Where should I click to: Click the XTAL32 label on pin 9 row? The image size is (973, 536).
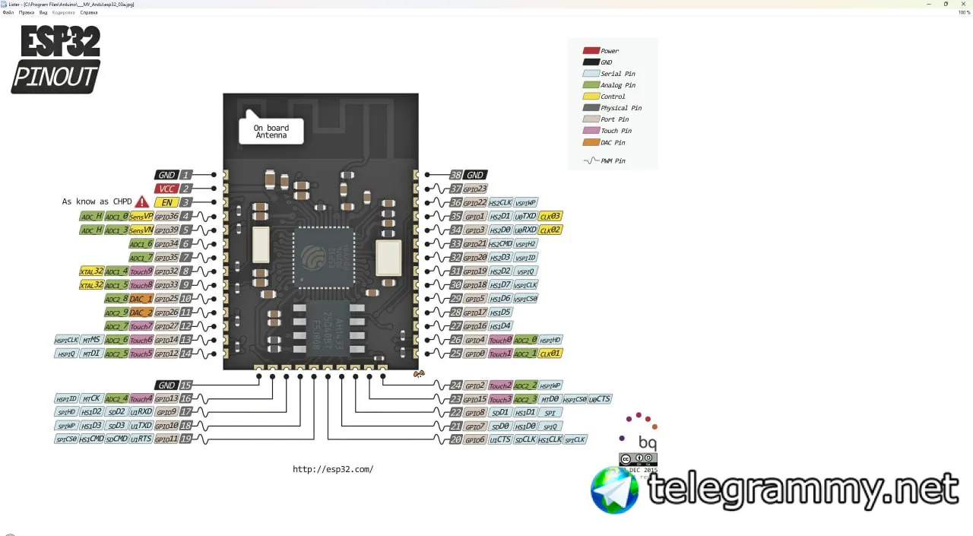(91, 285)
